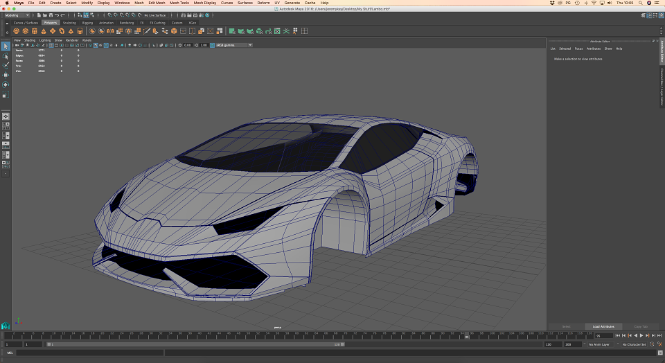Screen dimensions: 665x363
Task: Activate the Scale tool
Action: pos(6,94)
